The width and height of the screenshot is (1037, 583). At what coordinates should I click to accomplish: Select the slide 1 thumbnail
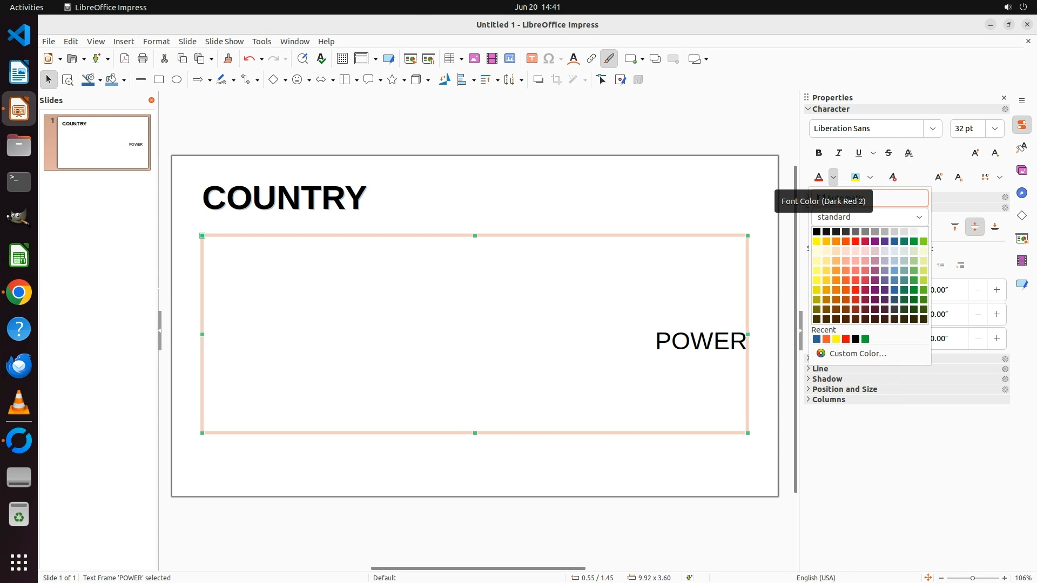pos(103,143)
